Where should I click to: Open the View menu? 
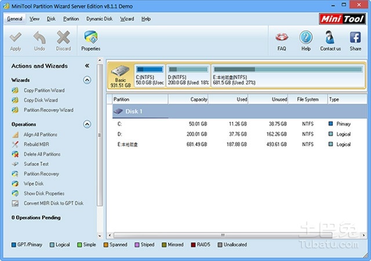pos(34,19)
